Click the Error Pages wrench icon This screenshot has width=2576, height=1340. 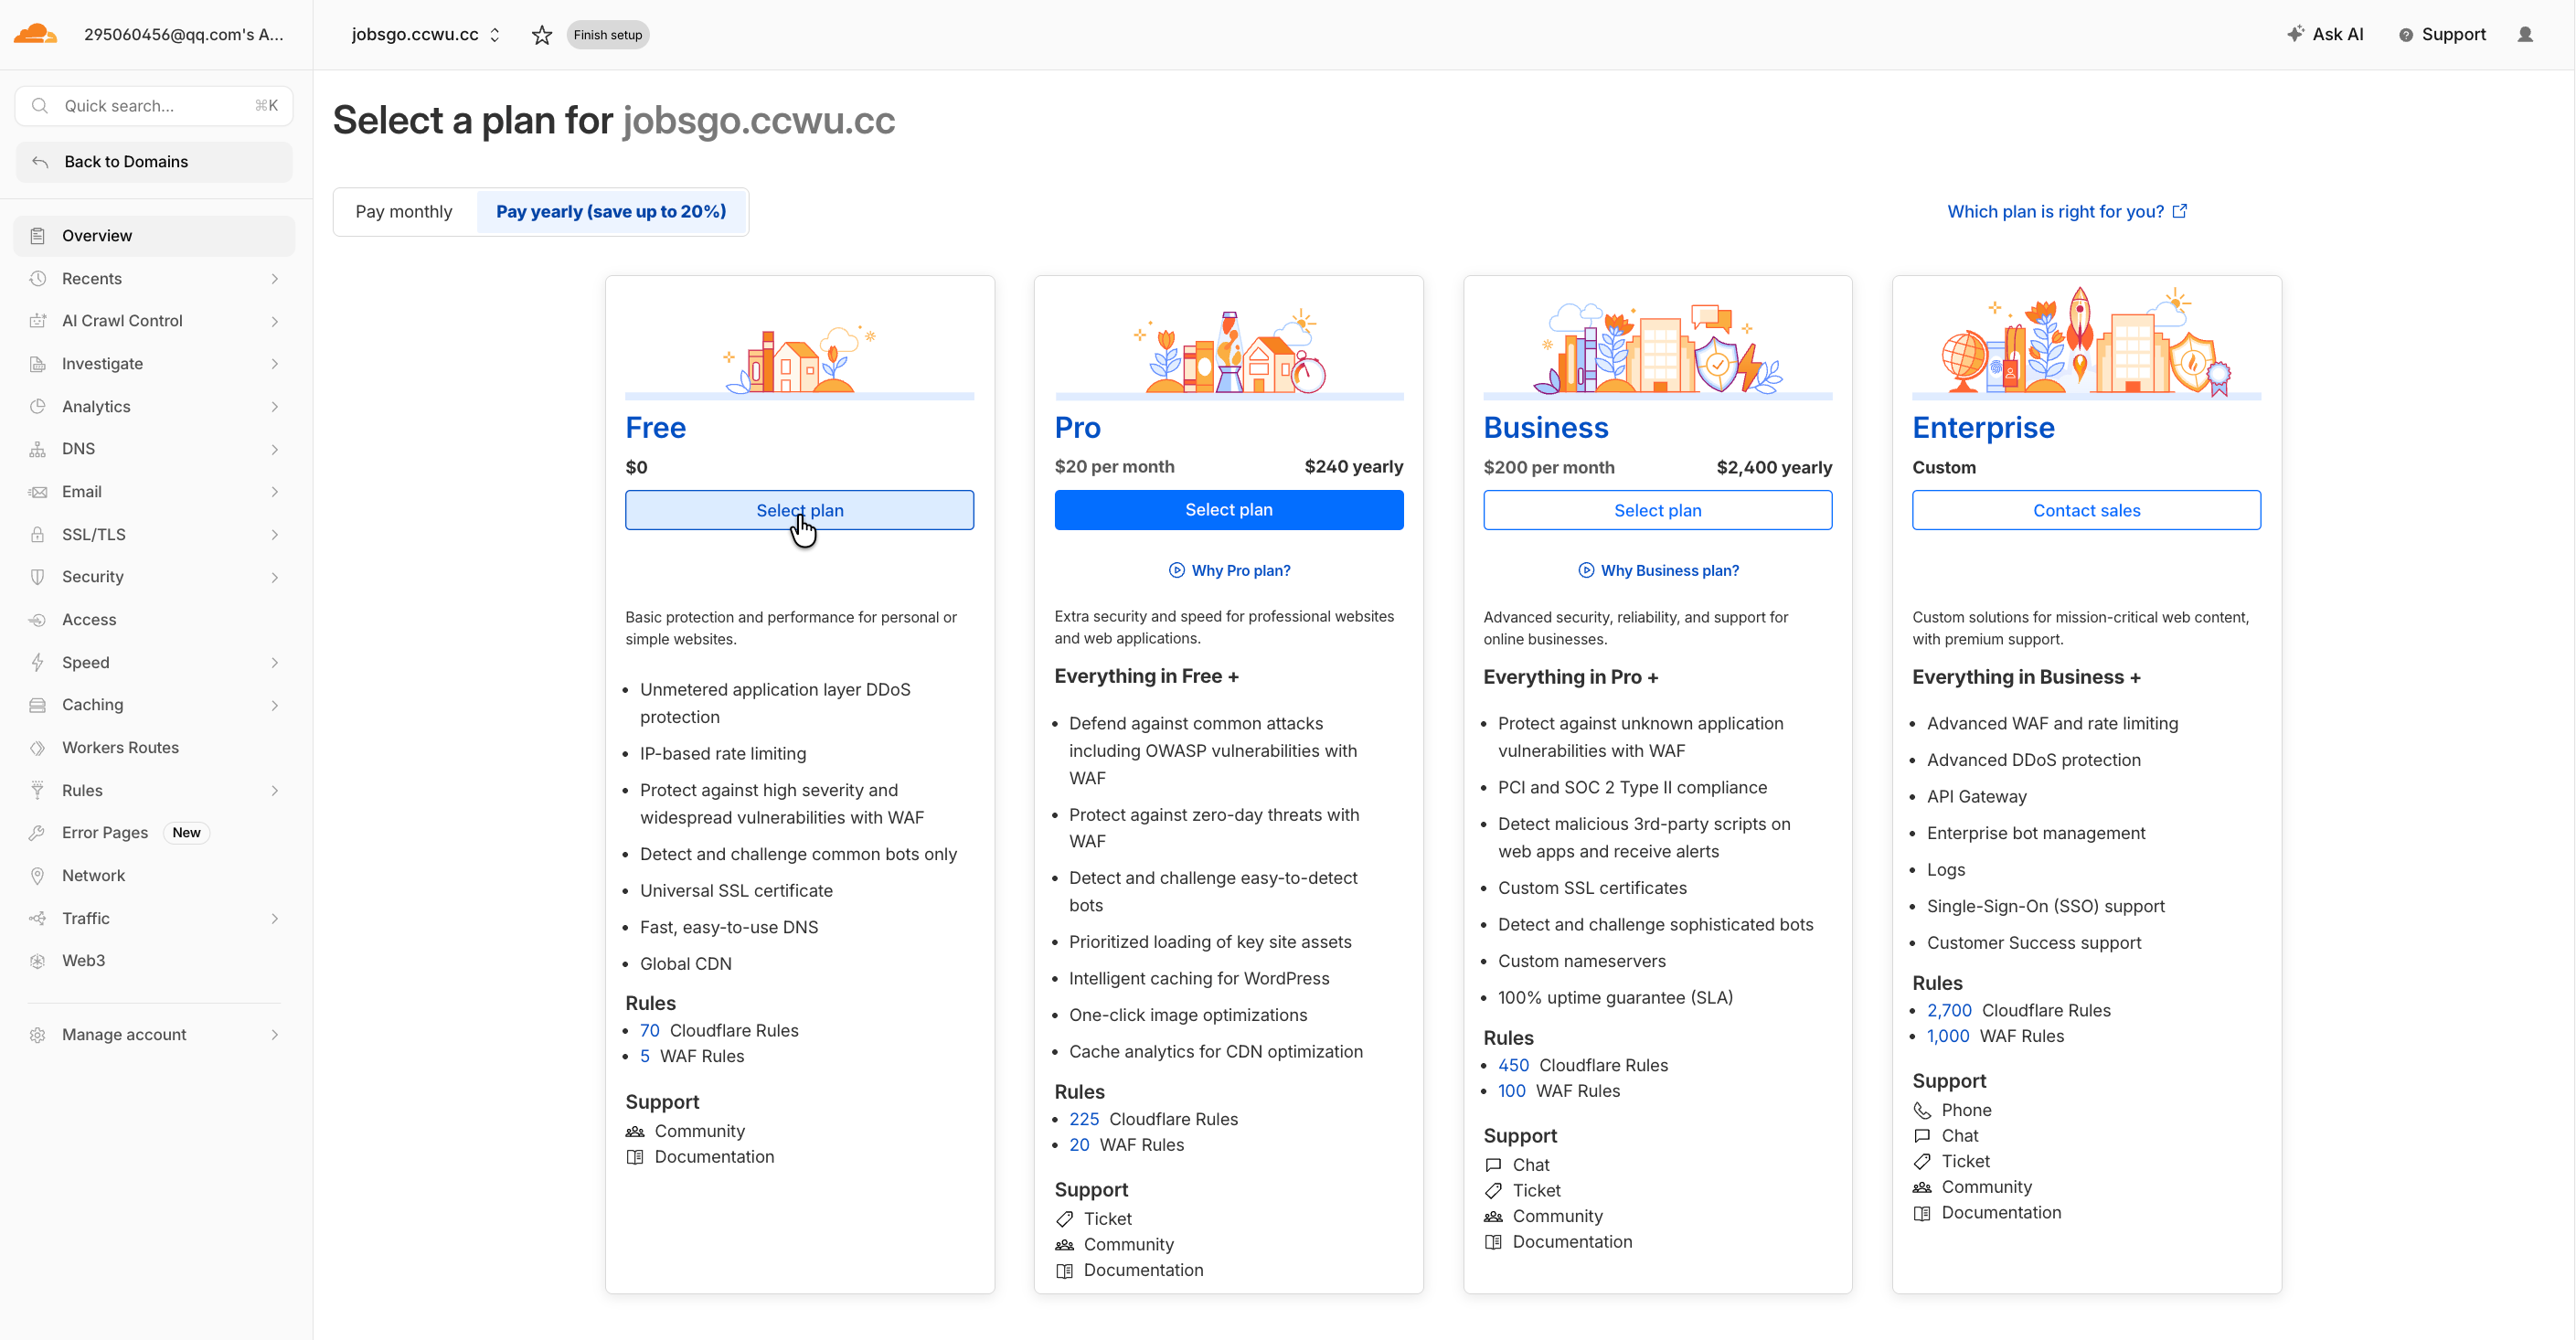point(38,833)
